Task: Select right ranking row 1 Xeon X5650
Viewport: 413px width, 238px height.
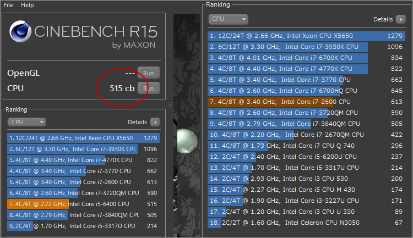Action: [306, 36]
